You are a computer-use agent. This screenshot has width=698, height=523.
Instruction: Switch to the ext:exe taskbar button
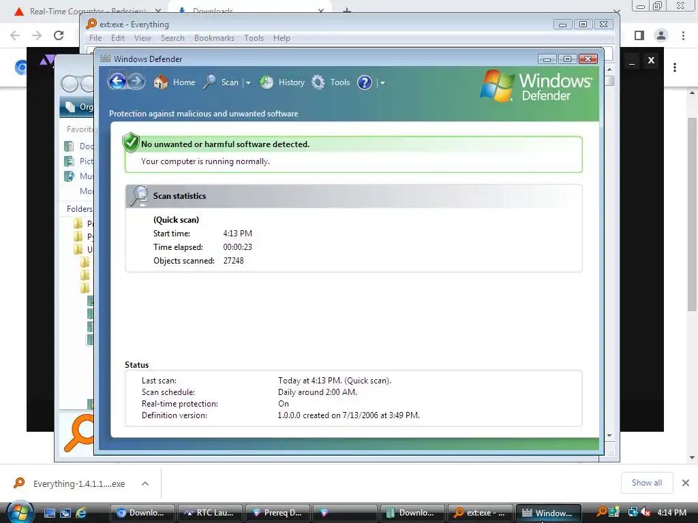480,513
